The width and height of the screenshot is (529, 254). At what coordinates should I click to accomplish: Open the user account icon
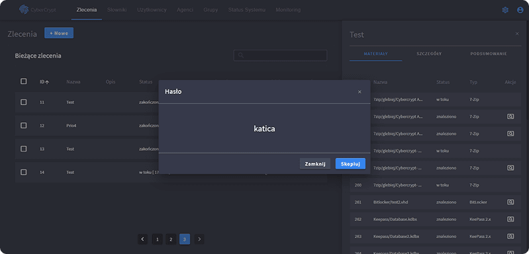tap(520, 10)
